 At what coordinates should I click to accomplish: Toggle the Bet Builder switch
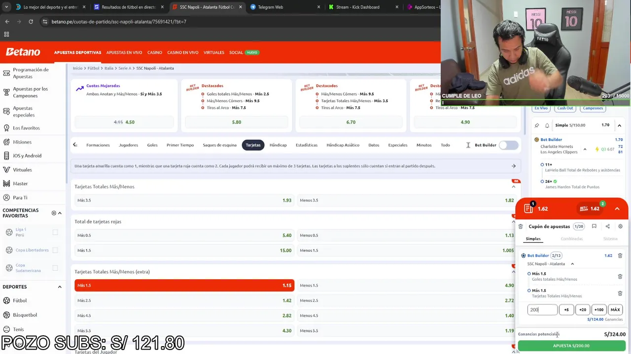(x=509, y=145)
